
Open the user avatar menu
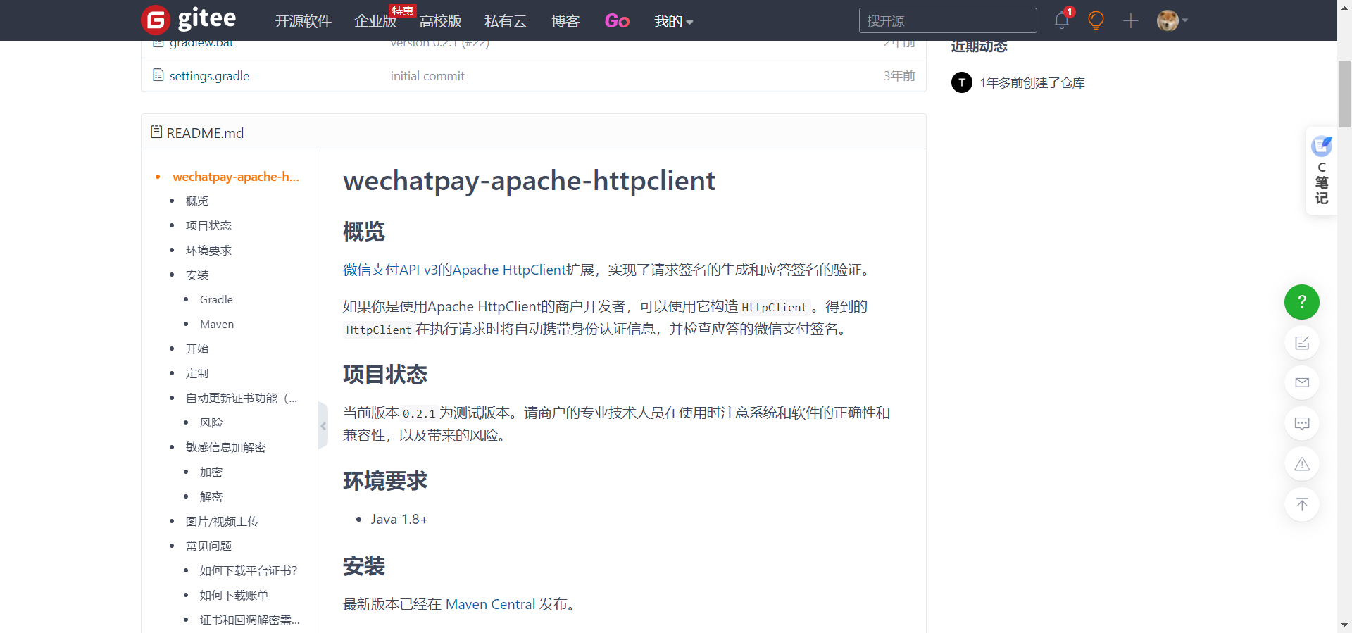(x=1172, y=21)
